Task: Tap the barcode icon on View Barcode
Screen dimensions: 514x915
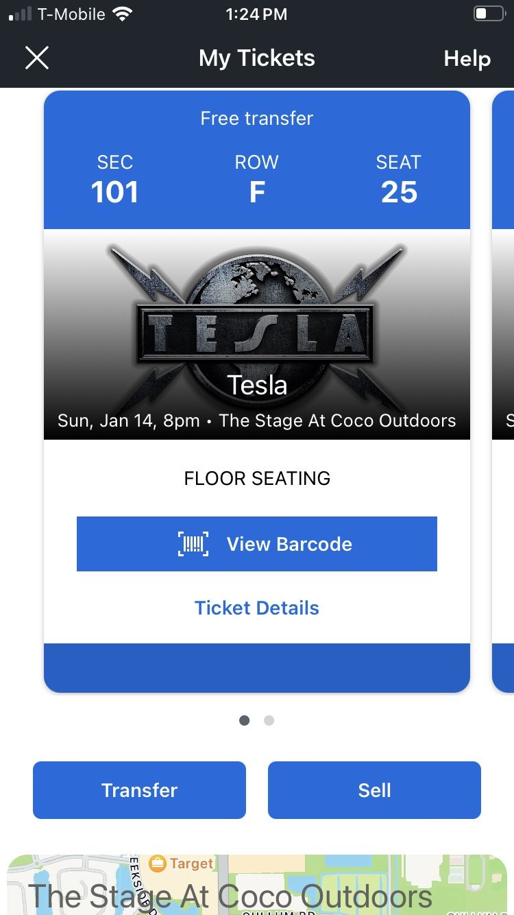Action: 193,544
